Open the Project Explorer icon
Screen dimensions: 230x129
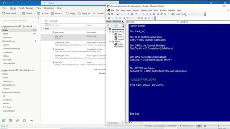coord(158,14)
